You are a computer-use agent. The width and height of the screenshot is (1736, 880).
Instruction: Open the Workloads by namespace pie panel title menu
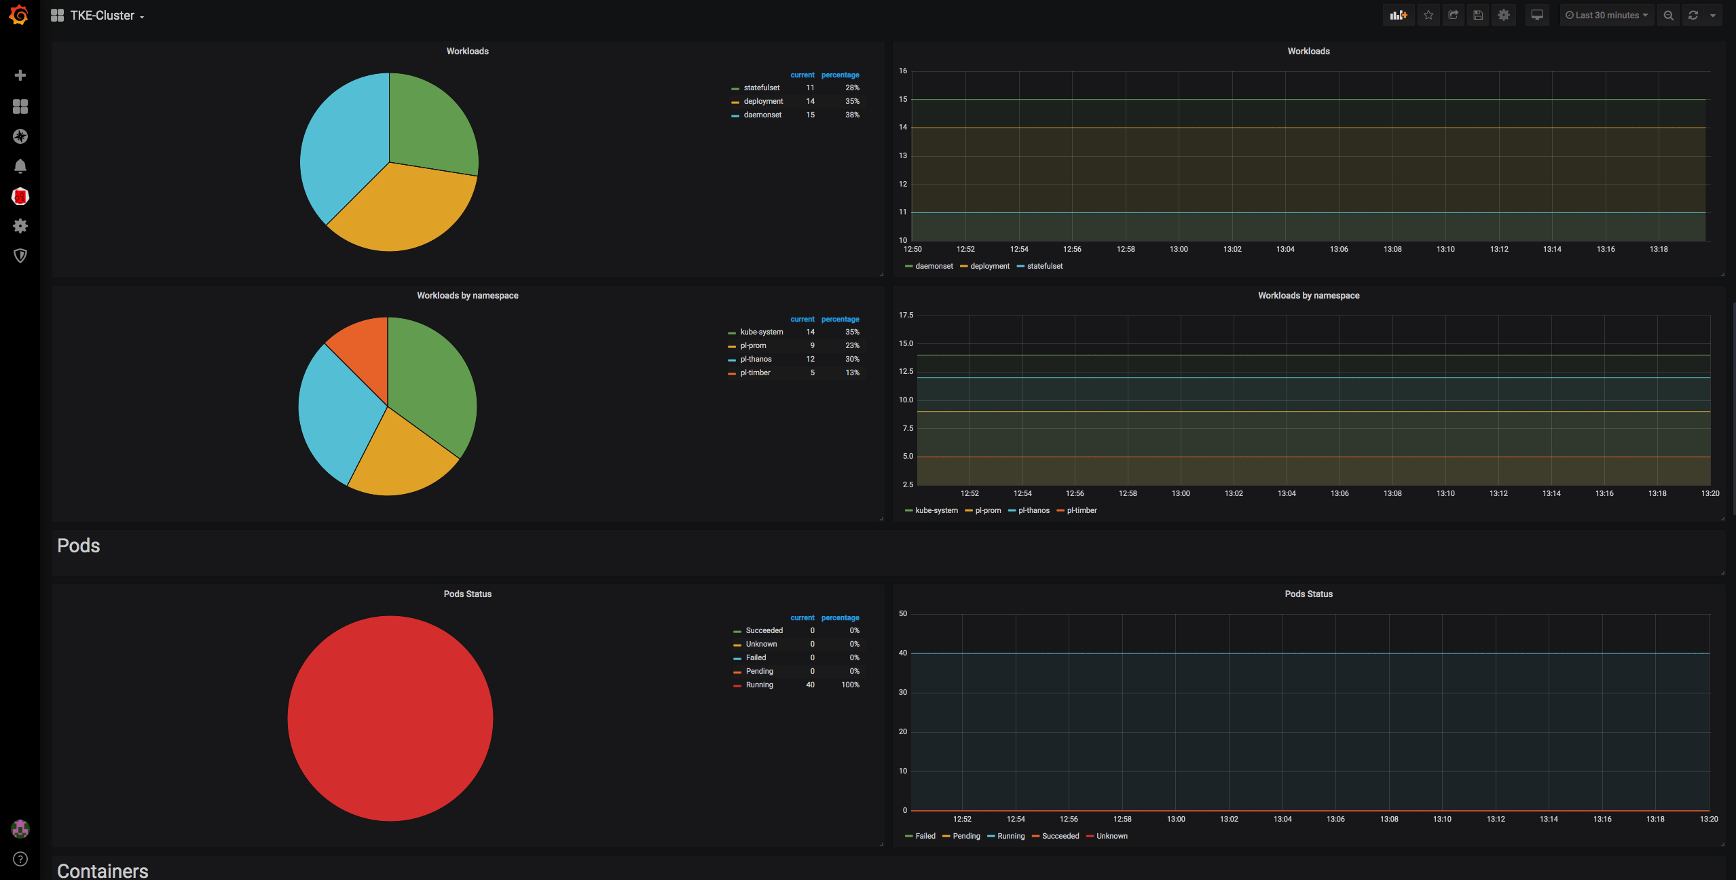click(467, 295)
